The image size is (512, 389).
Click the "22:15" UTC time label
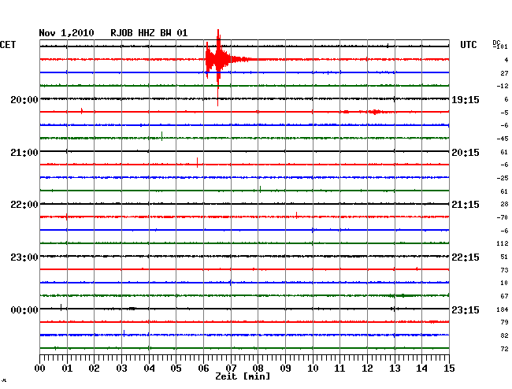[x=466, y=257]
